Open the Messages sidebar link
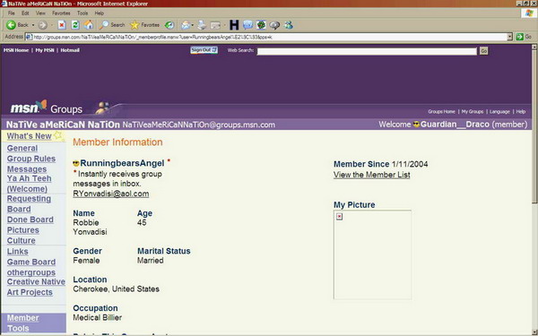 coord(27,169)
